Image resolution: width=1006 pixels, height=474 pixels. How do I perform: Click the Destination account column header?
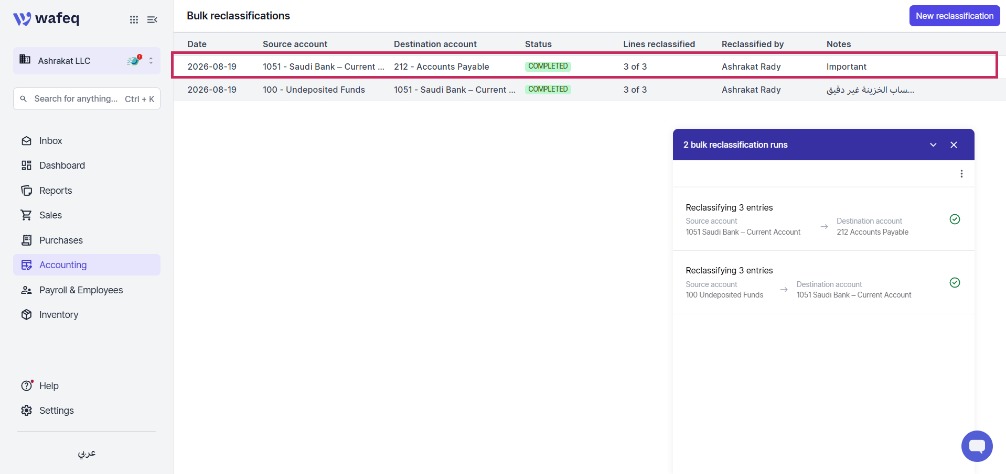[x=435, y=45]
